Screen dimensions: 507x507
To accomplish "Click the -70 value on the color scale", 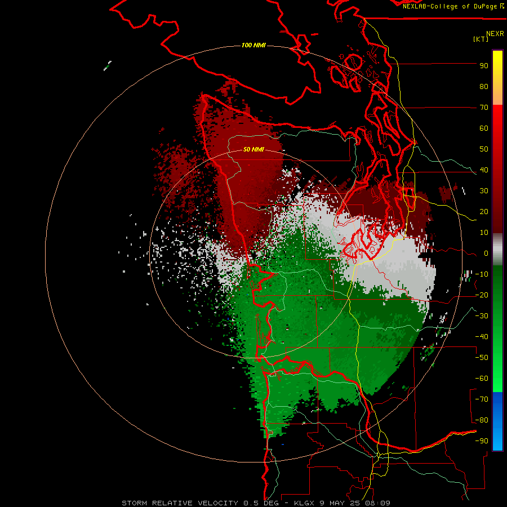I will tap(482, 399).
